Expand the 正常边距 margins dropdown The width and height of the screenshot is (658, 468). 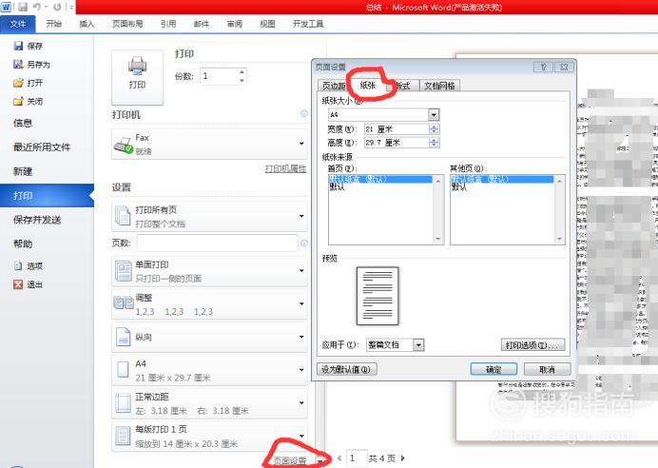click(301, 403)
